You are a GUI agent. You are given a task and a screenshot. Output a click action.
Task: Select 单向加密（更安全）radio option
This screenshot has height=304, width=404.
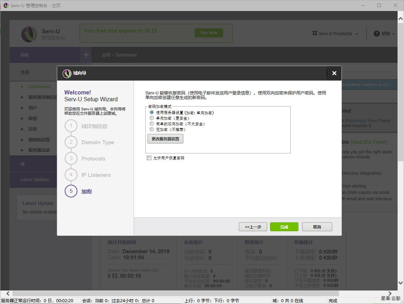tap(152, 118)
